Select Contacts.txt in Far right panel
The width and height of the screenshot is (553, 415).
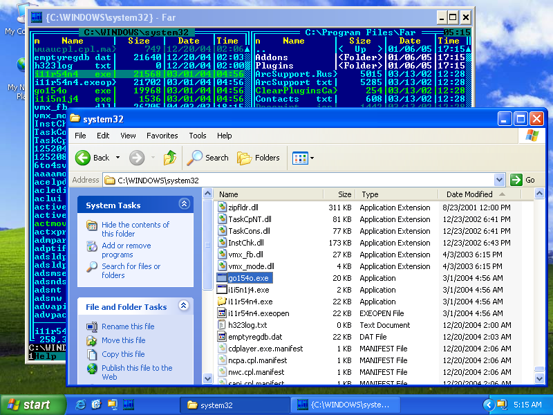[x=294, y=99]
